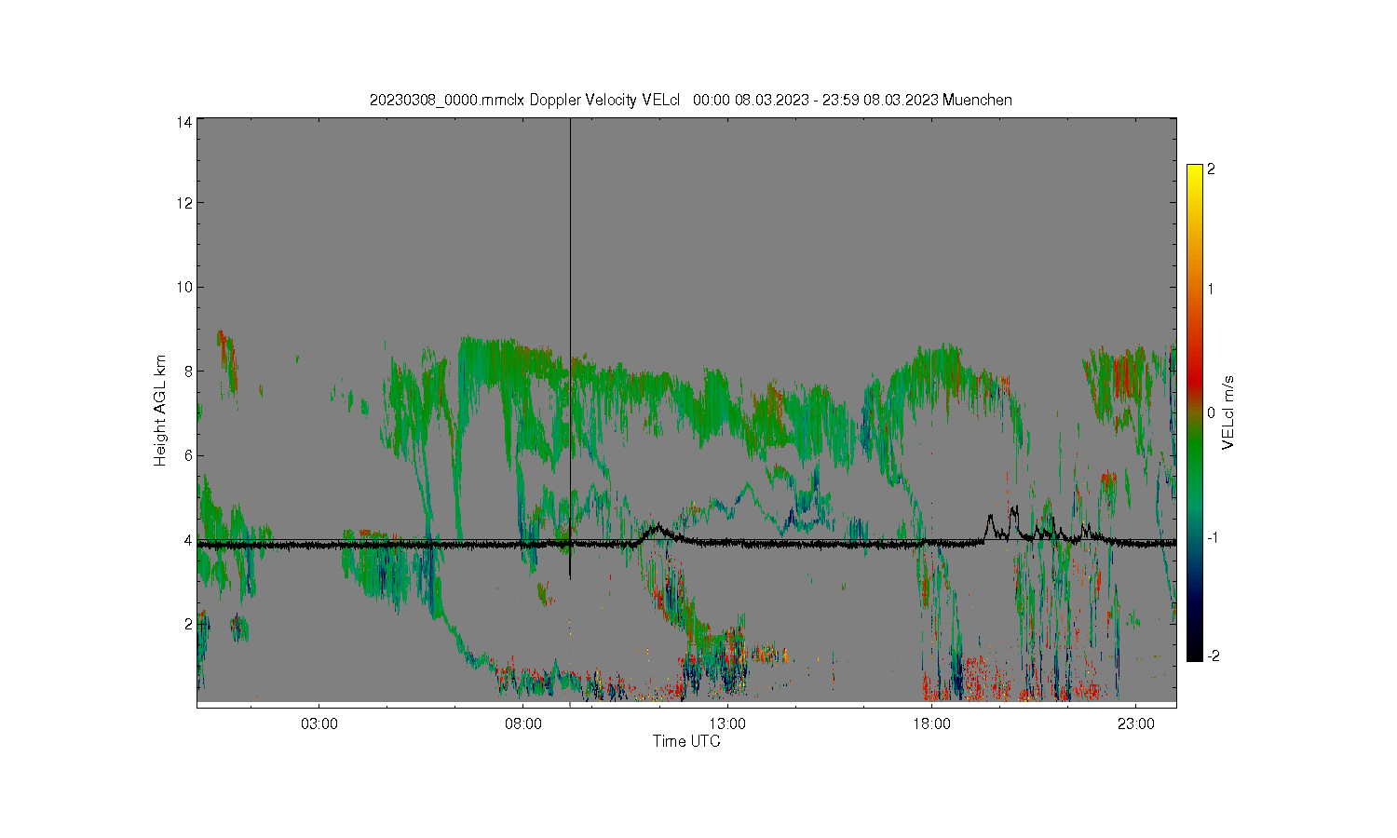The height and width of the screenshot is (838, 1397).
Task: Click the height tick label '14'
Action: click(x=185, y=122)
